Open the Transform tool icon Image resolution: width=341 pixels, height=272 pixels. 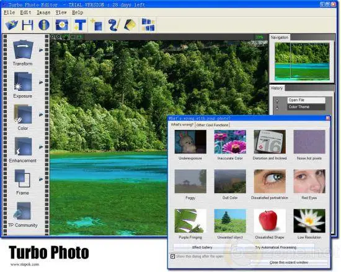[23, 49]
